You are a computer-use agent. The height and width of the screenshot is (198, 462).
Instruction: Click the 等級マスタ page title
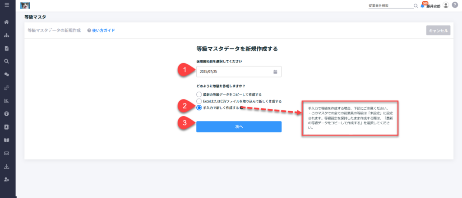click(x=35, y=17)
